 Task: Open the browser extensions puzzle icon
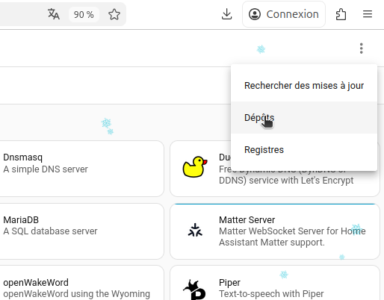tap(341, 14)
